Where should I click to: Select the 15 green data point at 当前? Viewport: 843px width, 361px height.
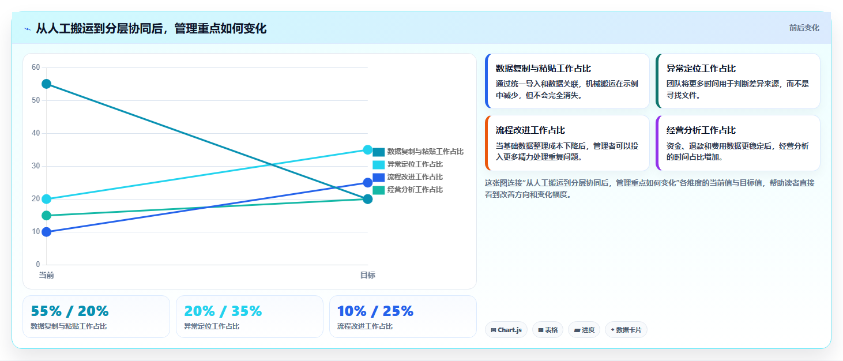coord(46,216)
